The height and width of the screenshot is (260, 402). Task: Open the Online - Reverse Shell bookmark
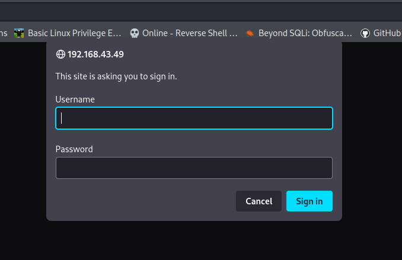click(190, 33)
